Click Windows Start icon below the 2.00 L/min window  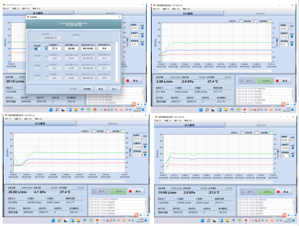point(201,110)
